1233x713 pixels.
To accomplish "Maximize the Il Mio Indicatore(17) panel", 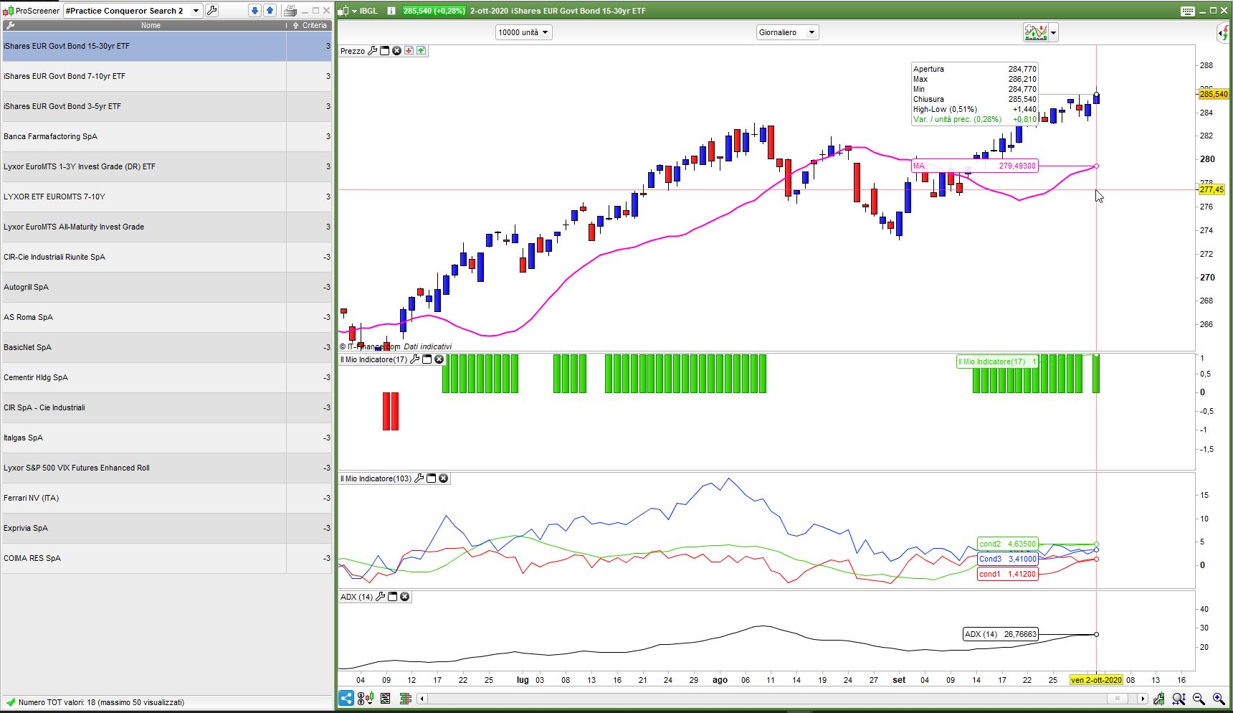I will click(427, 359).
